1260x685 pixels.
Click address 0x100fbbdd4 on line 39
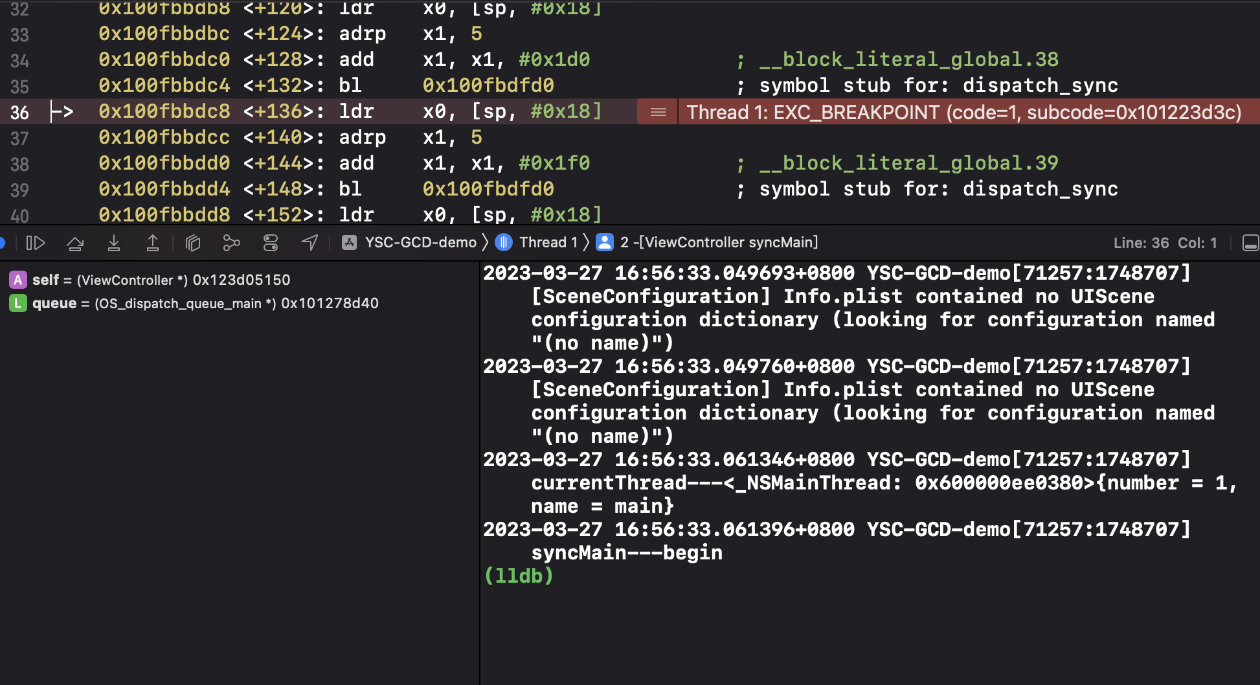(164, 189)
